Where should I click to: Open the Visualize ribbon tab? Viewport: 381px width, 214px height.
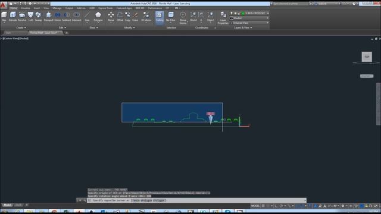click(25, 8)
